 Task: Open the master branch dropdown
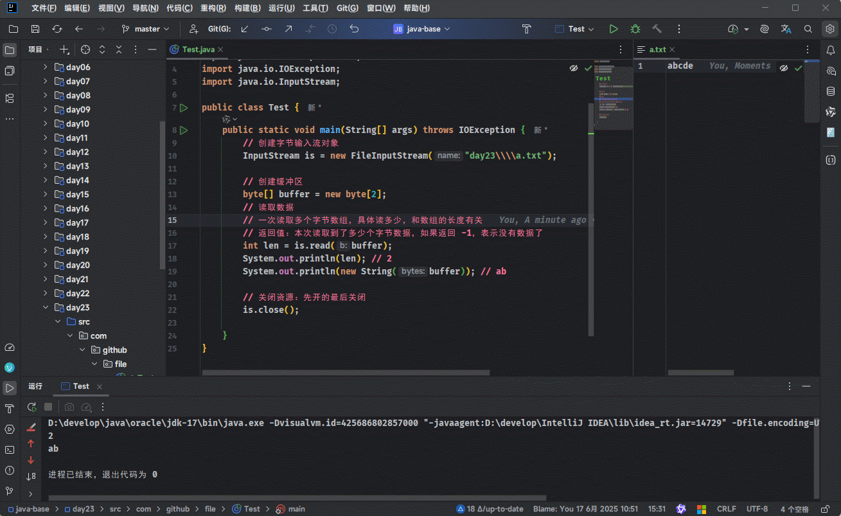[x=146, y=29]
